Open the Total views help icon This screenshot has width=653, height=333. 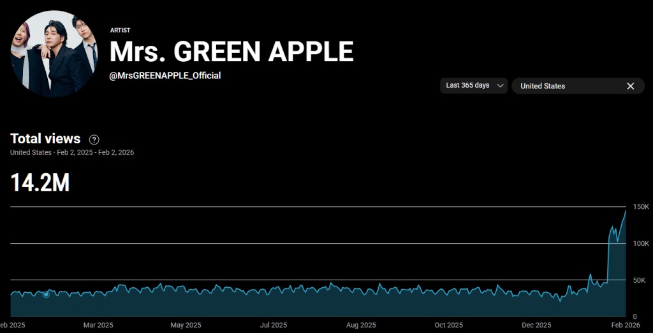tap(94, 139)
